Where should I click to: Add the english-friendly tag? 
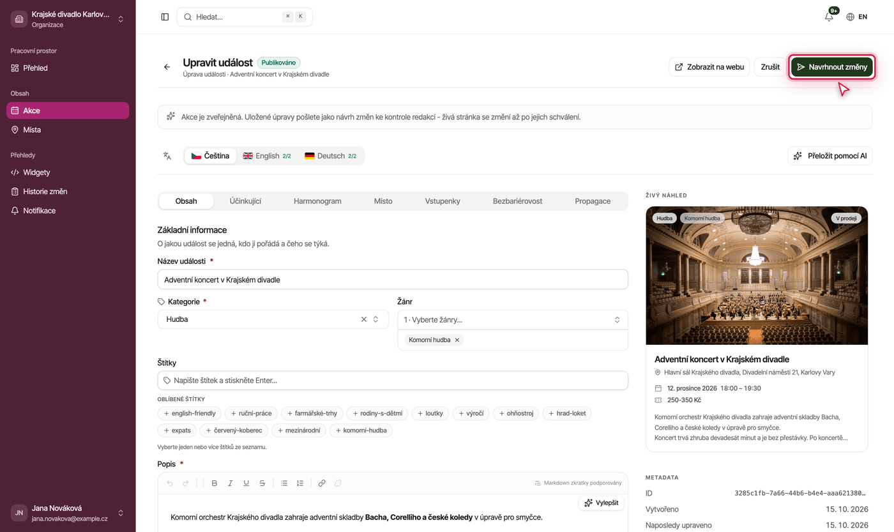190,413
